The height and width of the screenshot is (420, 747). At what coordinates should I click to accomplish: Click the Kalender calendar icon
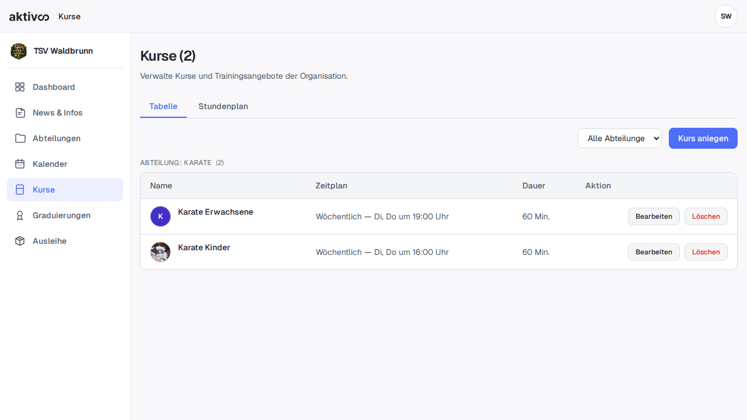pyautogui.click(x=20, y=164)
